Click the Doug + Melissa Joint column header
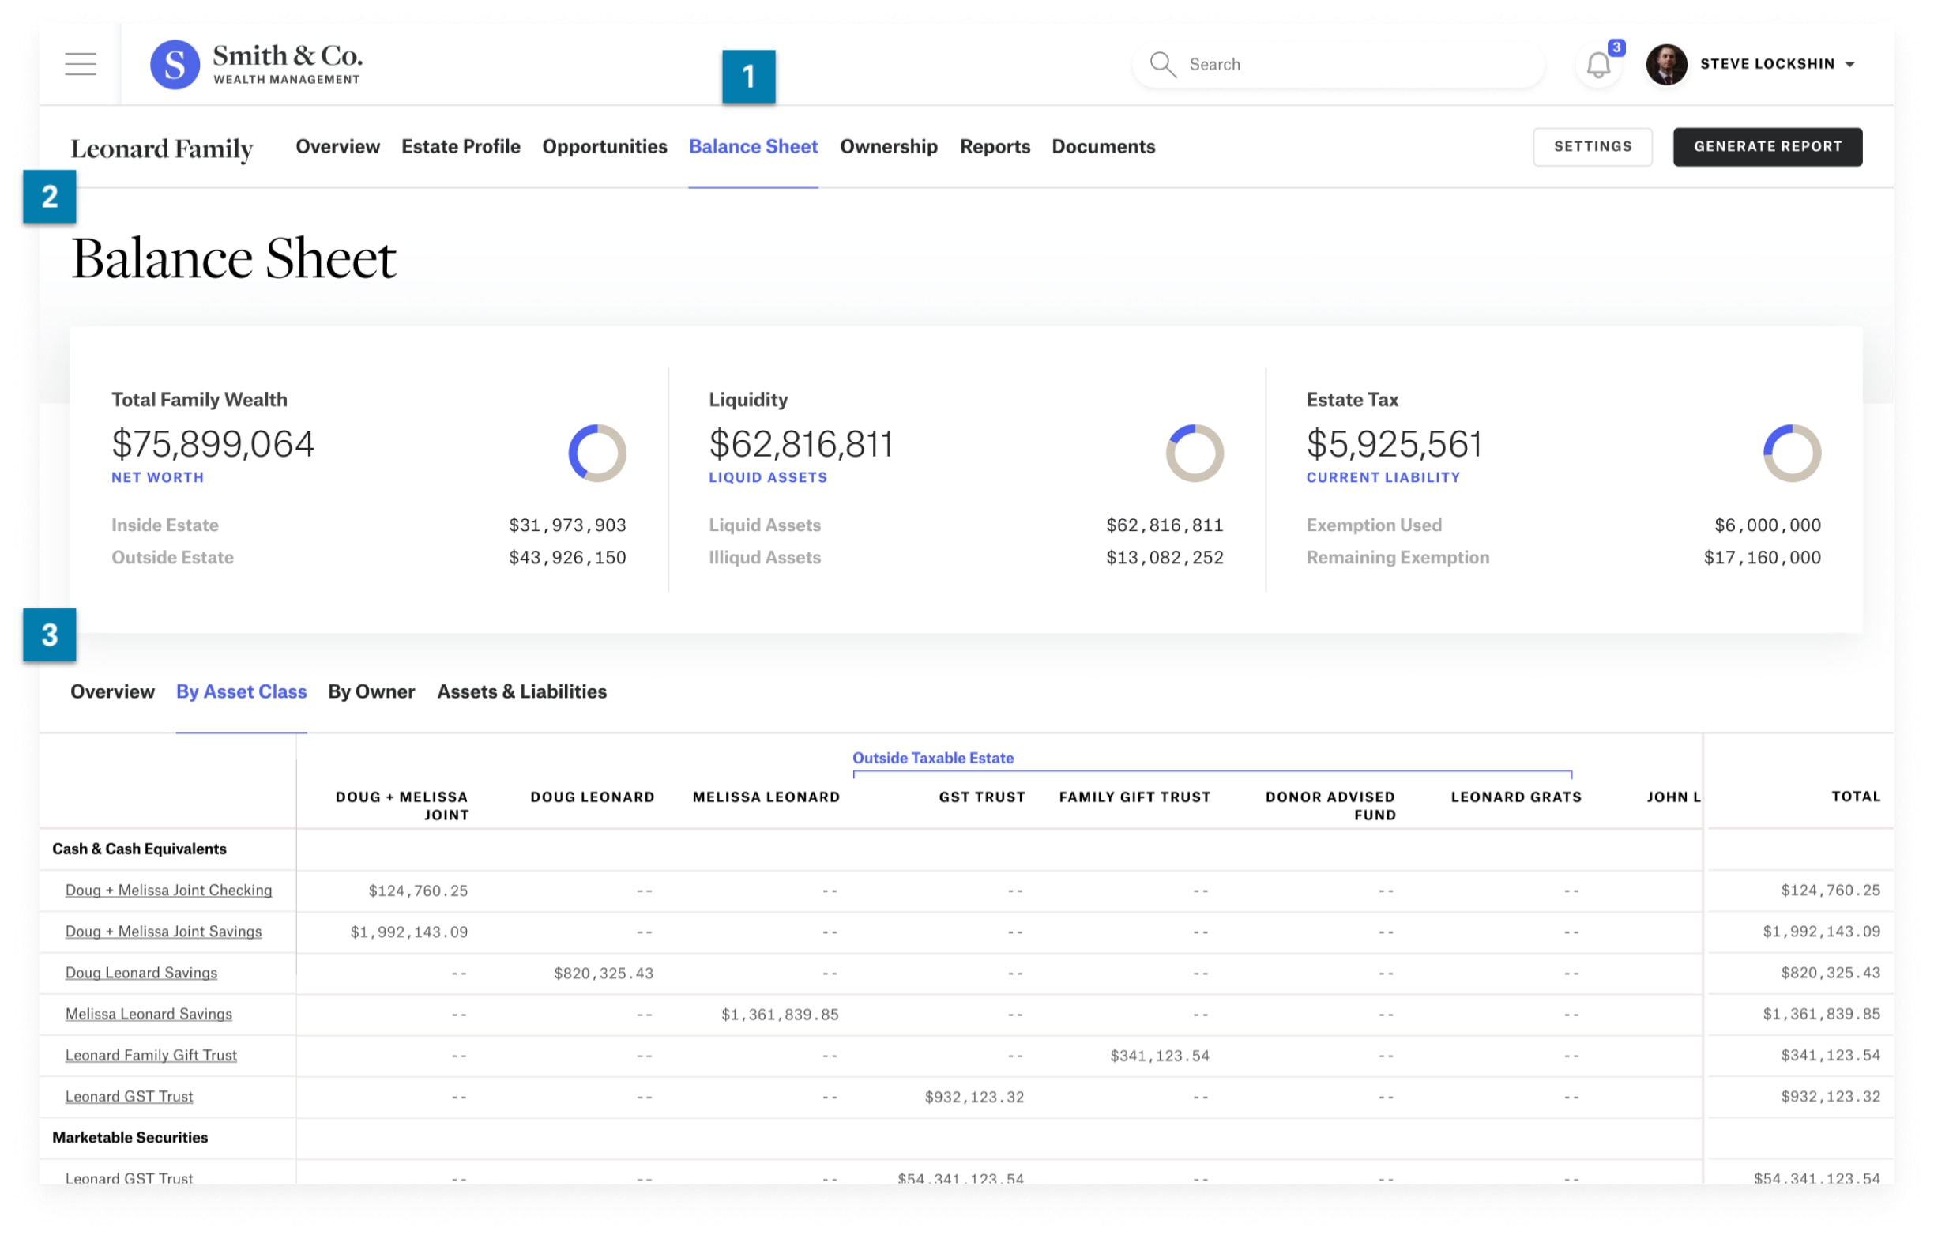The height and width of the screenshot is (1239, 1934). click(x=401, y=805)
